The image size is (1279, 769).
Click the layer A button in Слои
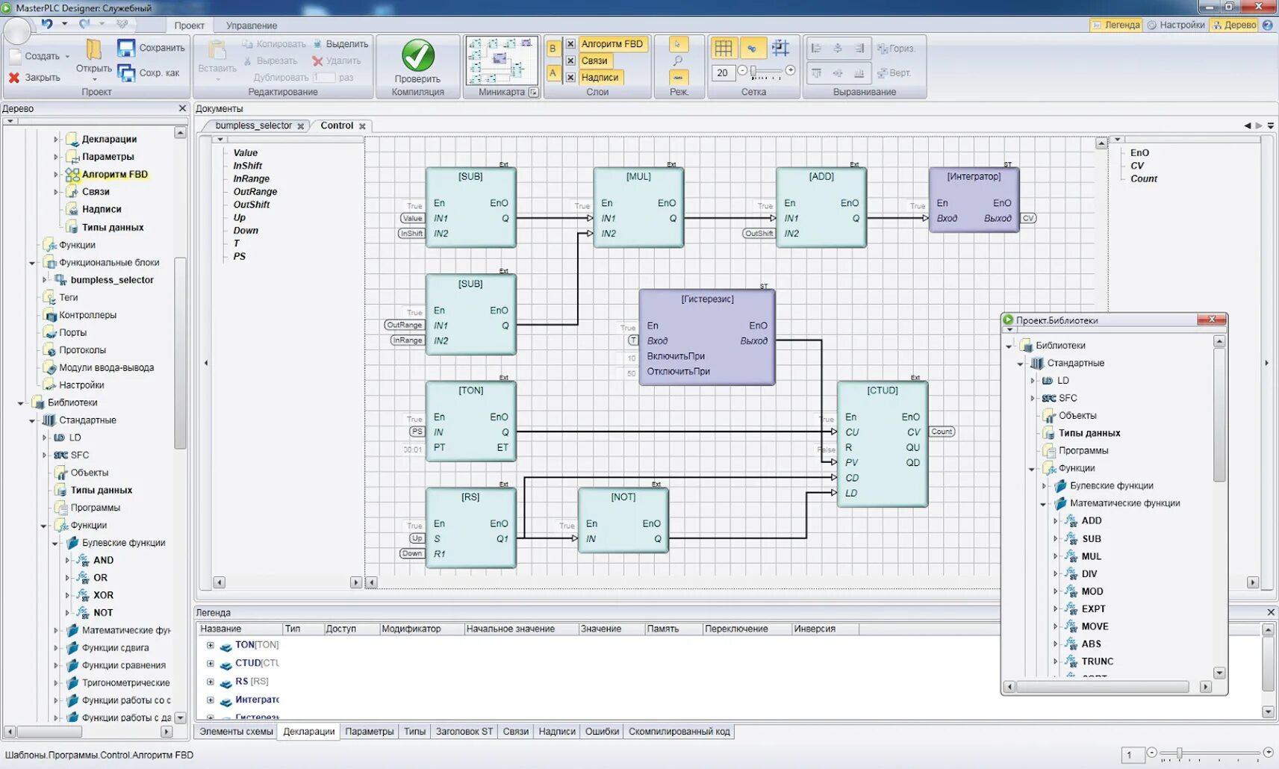(x=553, y=73)
